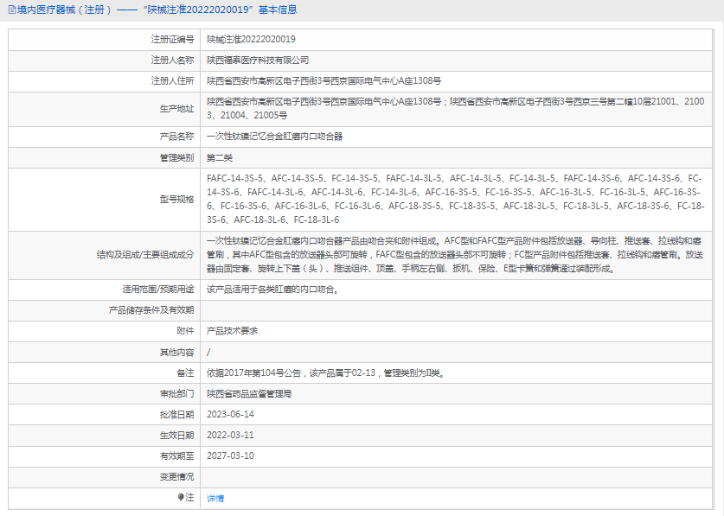Screen dimensions: 724x516
Task: Click the 附件 label
Action: [x=185, y=331]
